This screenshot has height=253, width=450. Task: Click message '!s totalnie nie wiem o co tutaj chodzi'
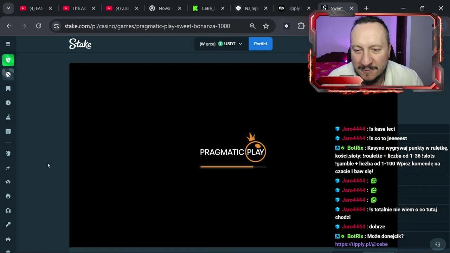tap(386, 213)
